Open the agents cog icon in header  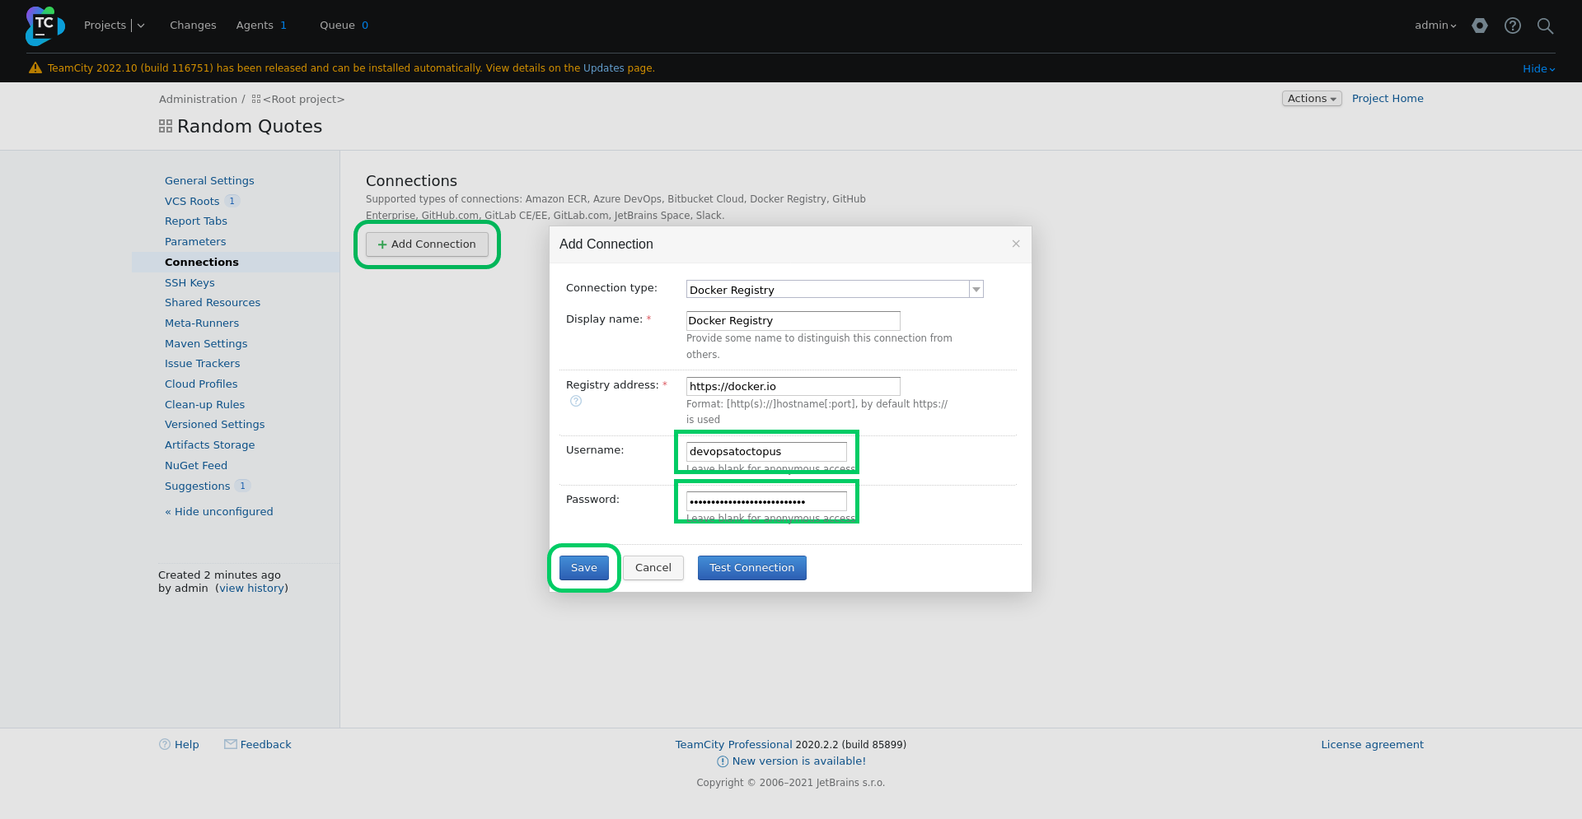1480,26
